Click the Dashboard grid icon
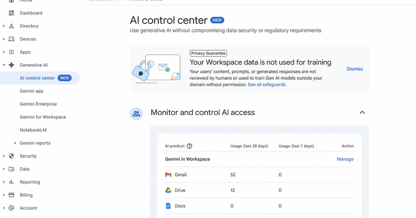416x218 pixels. point(11,13)
